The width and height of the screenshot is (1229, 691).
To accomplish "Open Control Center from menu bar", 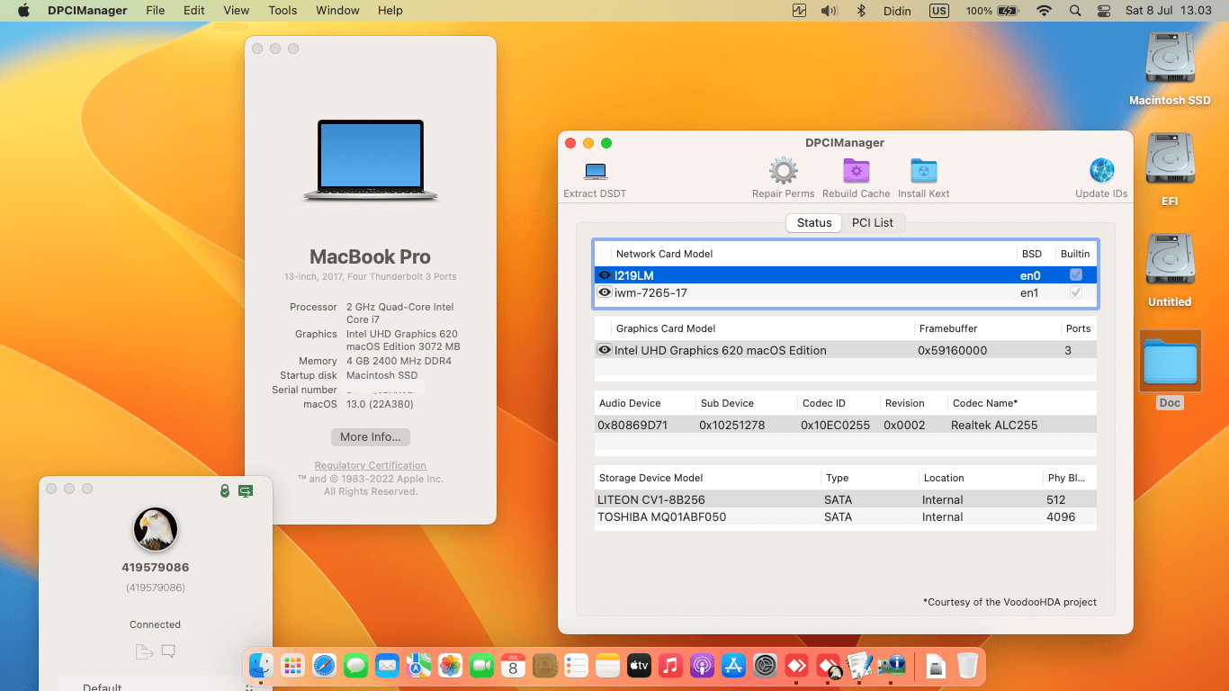I will (1105, 11).
